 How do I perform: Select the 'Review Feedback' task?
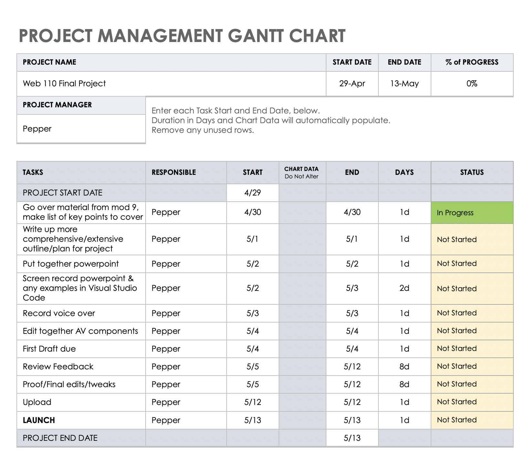81,367
